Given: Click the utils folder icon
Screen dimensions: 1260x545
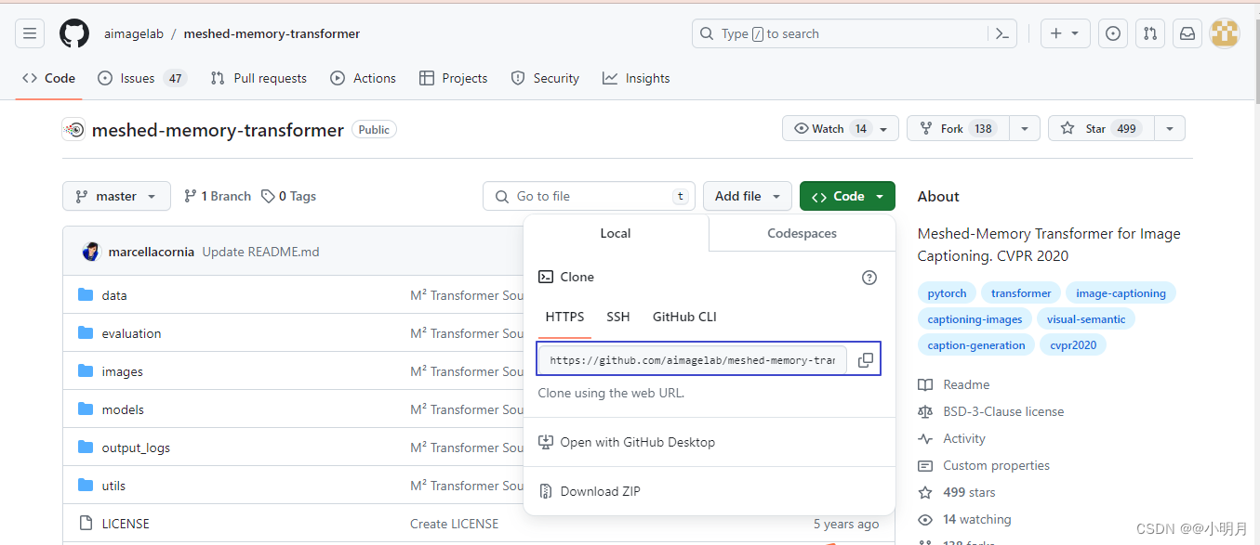Looking at the screenshot, I should pyautogui.click(x=86, y=486).
